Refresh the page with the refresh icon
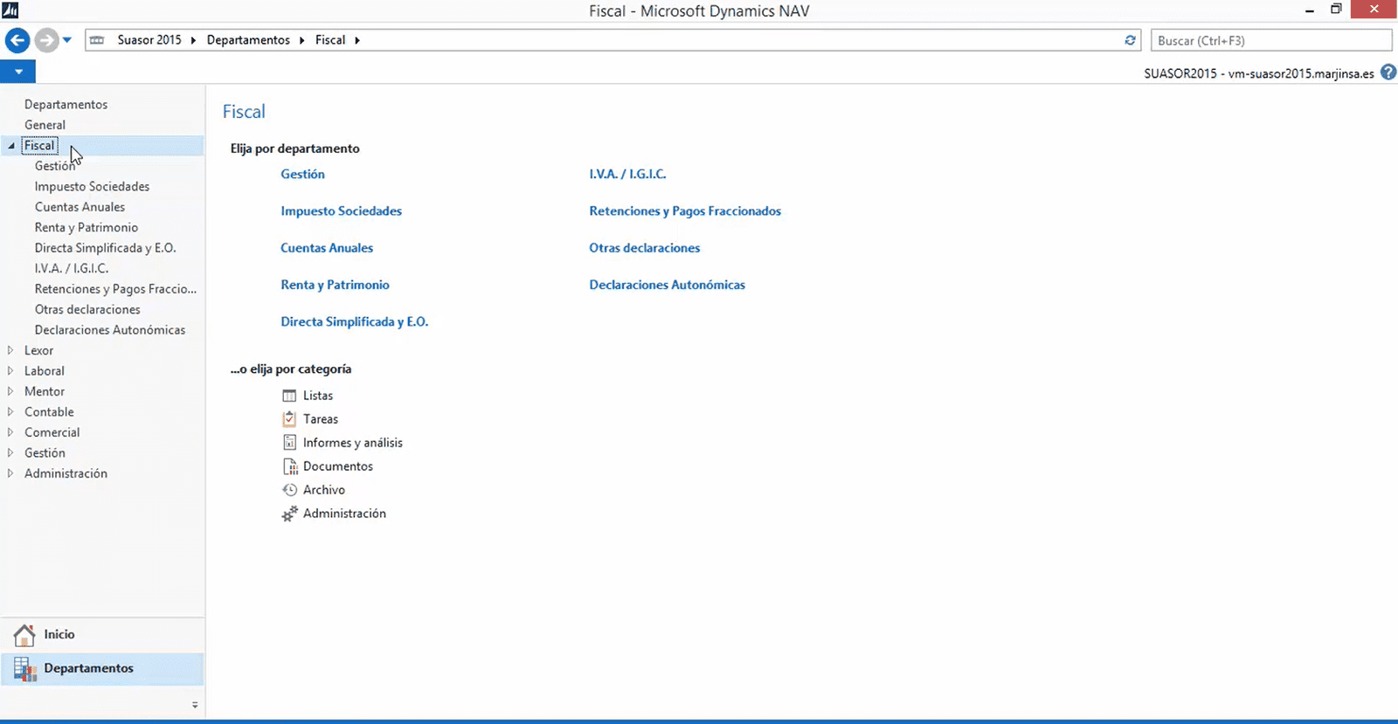The height and width of the screenshot is (724, 1398). pos(1130,40)
